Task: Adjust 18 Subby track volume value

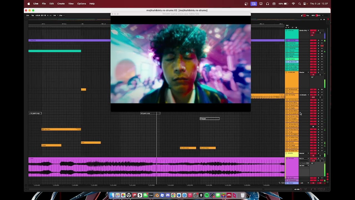Action: (x=313, y=97)
